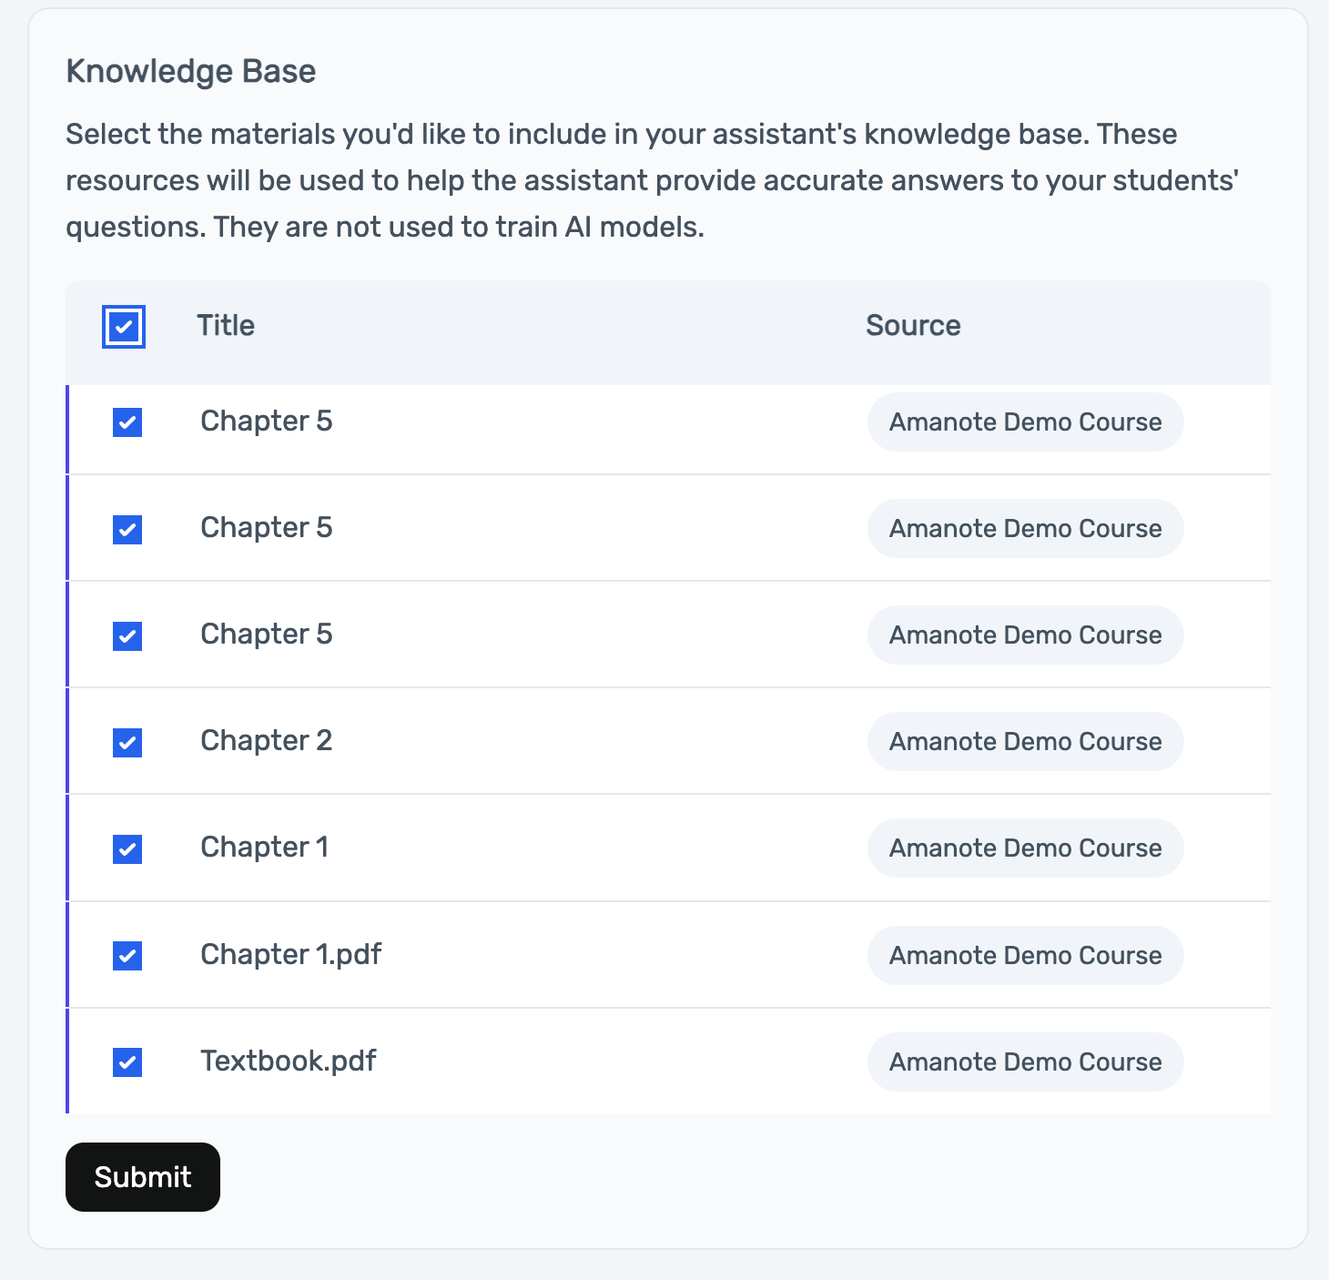Click the Title column header
The width and height of the screenshot is (1329, 1280).
click(x=226, y=326)
